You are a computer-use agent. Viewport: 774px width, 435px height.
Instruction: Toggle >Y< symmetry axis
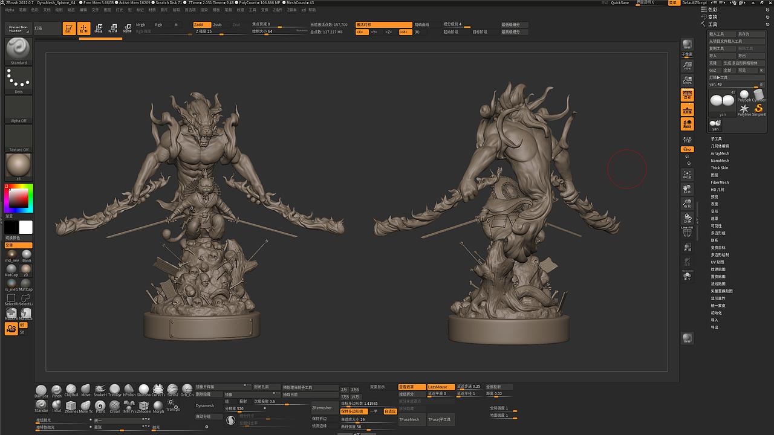click(x=376, y=31)
